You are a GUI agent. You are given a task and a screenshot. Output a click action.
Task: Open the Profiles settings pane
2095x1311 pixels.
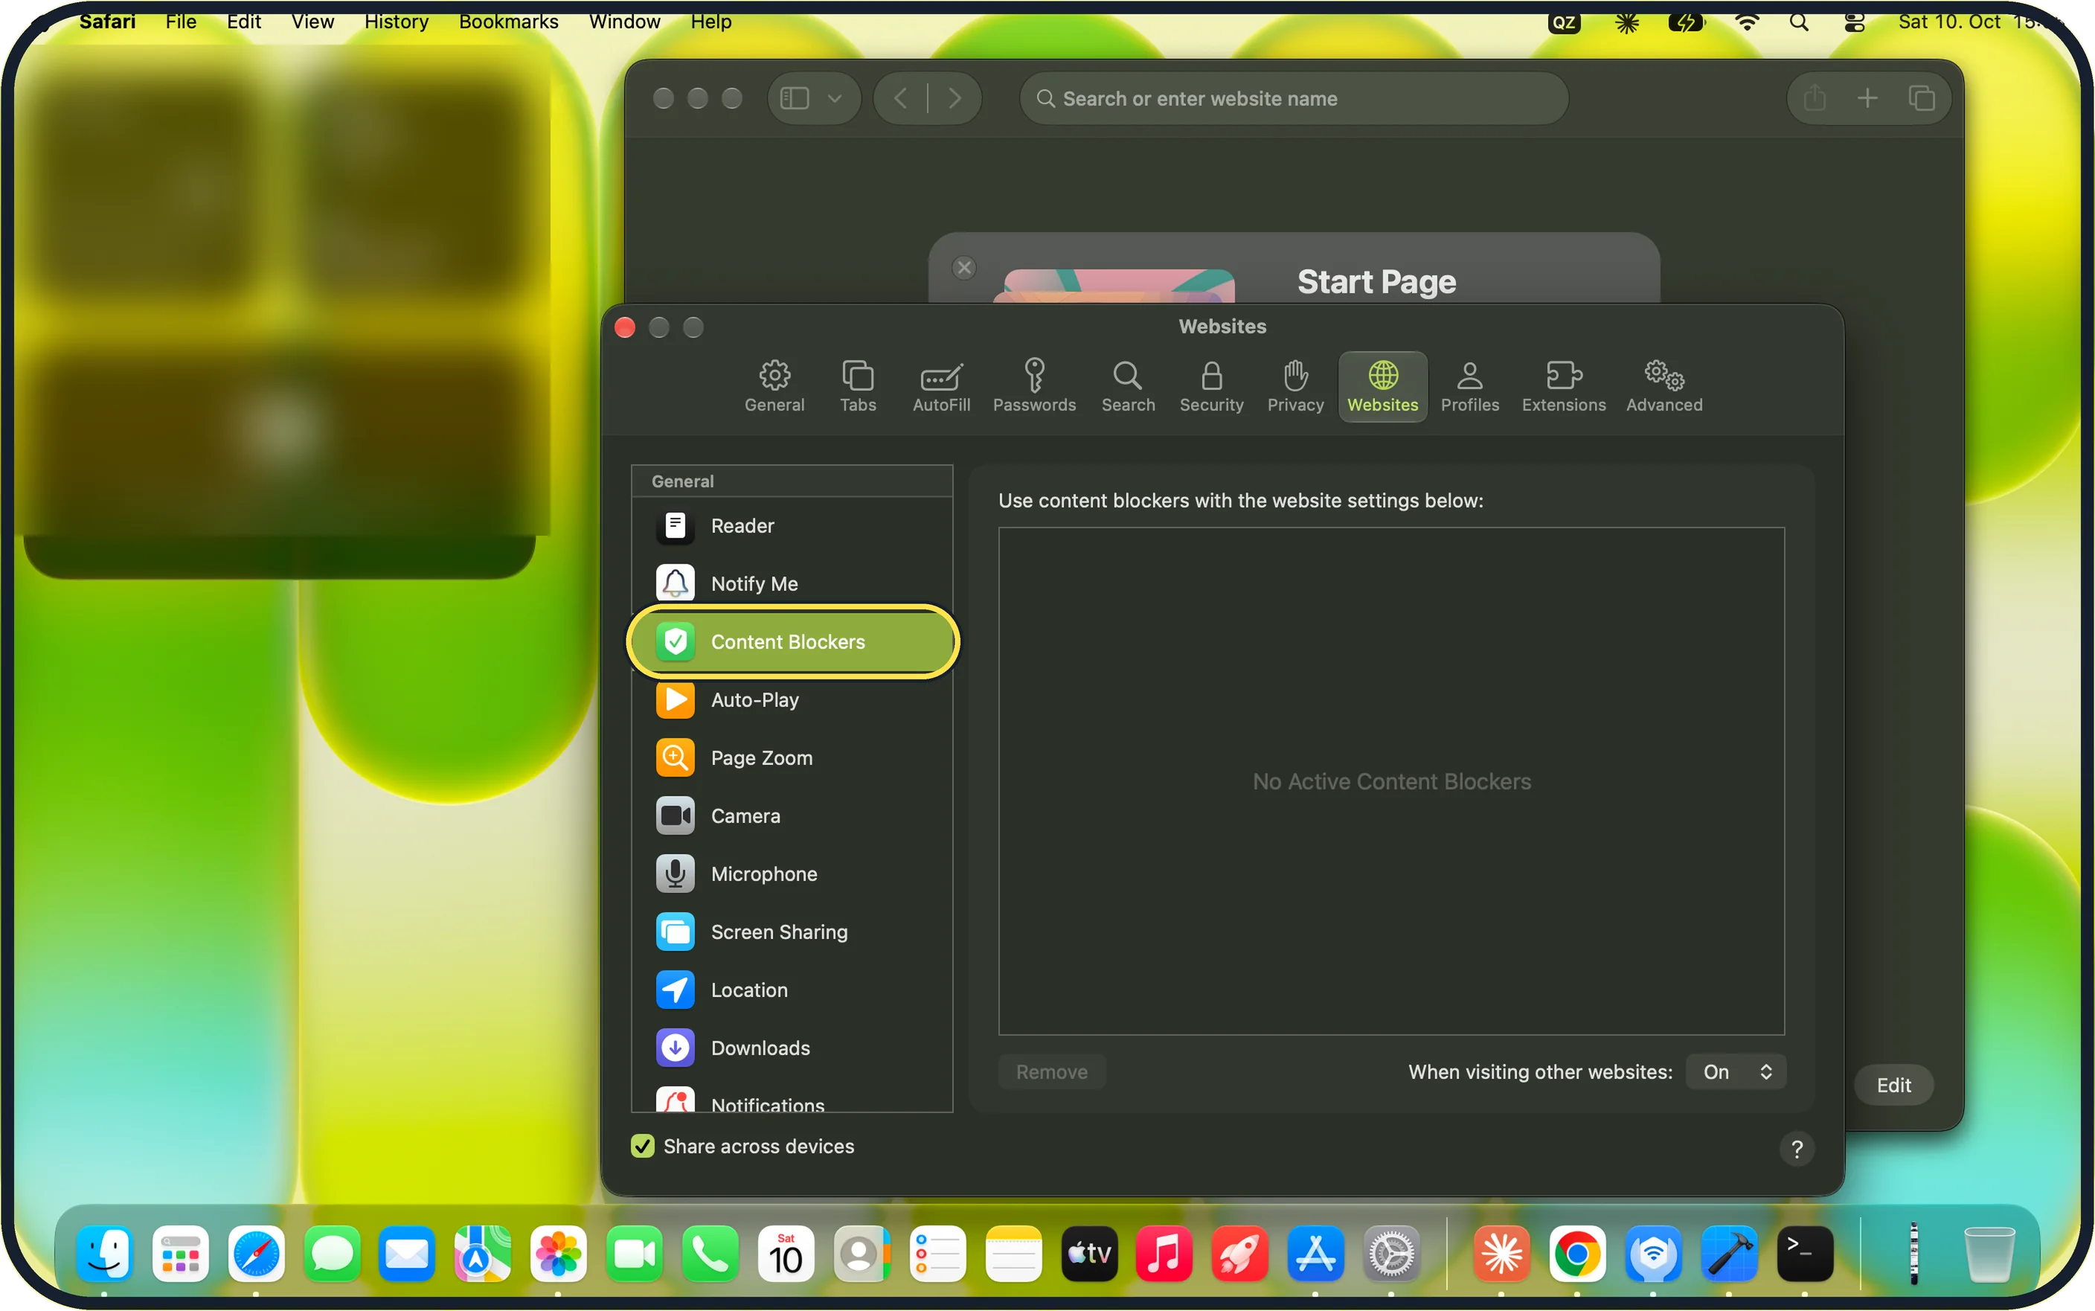point(1469,387)
